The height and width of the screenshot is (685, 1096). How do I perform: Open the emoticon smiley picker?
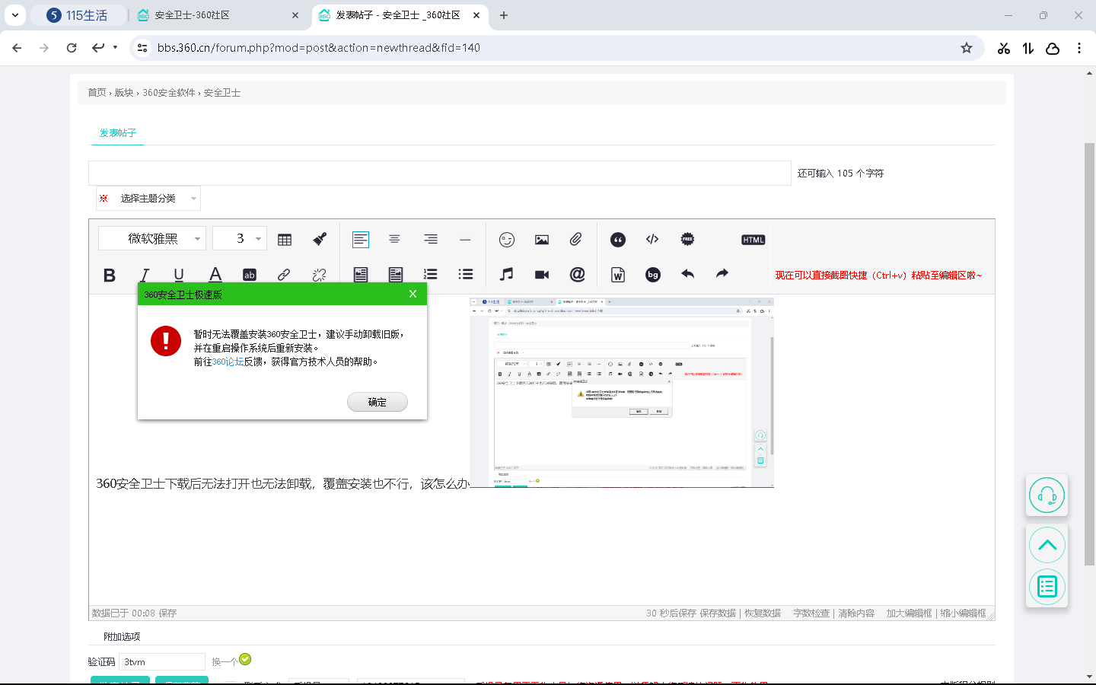click(x=507, y=240)
